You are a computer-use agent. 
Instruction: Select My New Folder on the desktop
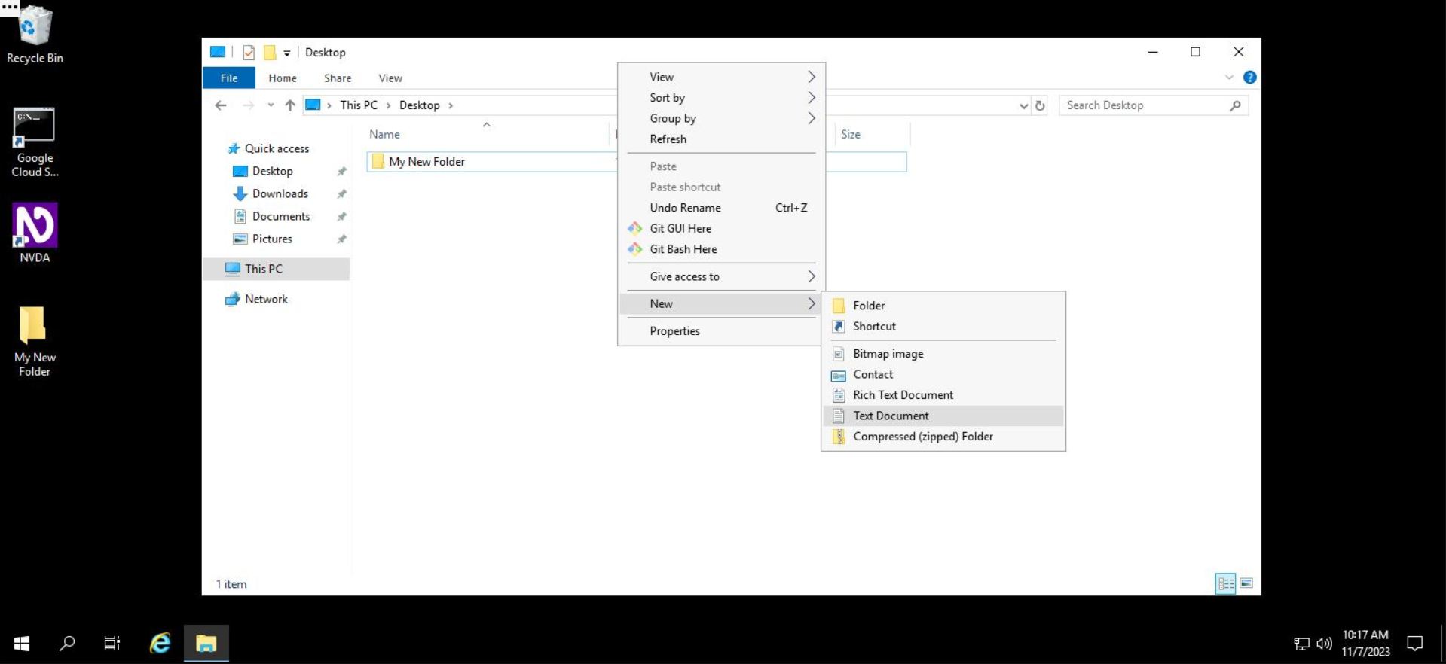[35, 341]
